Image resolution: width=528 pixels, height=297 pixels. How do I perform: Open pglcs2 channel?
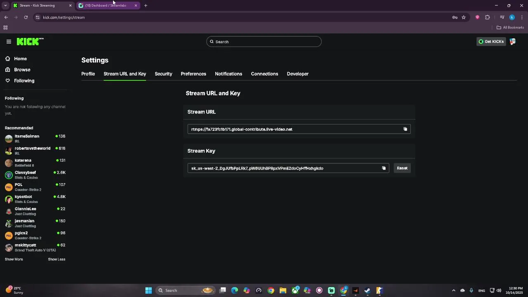(x=35, y=236)
